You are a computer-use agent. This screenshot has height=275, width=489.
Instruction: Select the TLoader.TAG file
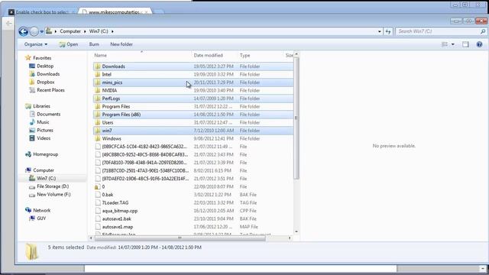[x=193, y=202]
